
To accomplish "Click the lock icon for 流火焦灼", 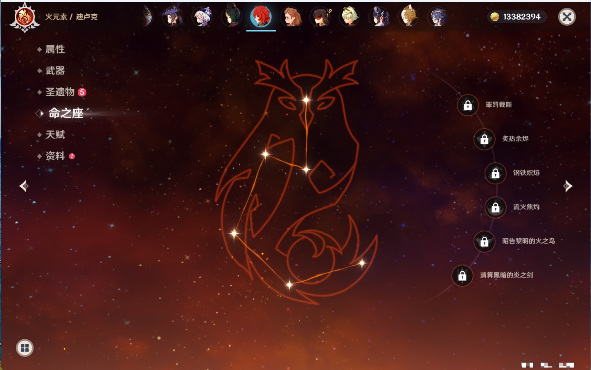I will [496, 207].
